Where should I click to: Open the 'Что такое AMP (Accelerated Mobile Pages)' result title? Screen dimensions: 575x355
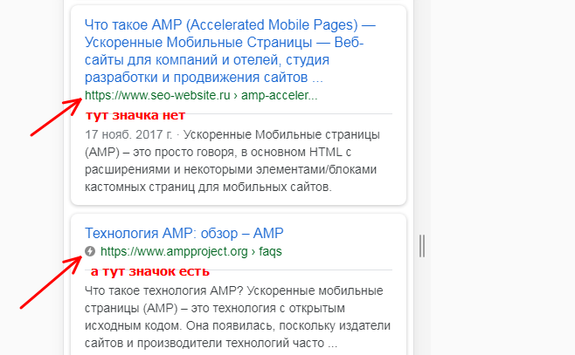point(230,51)
